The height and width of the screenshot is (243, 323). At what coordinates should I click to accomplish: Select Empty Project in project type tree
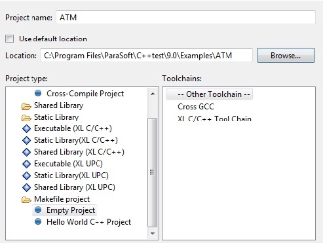pos(71,210)
